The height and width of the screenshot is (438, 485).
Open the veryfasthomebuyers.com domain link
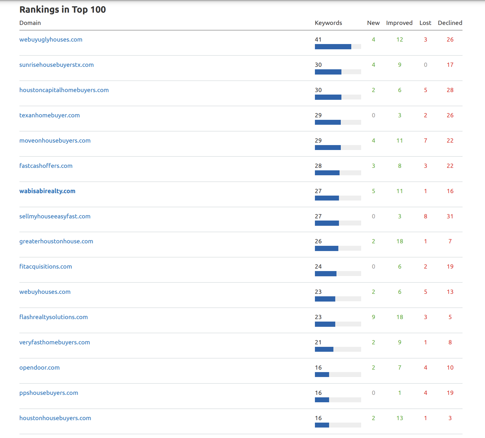55,342
